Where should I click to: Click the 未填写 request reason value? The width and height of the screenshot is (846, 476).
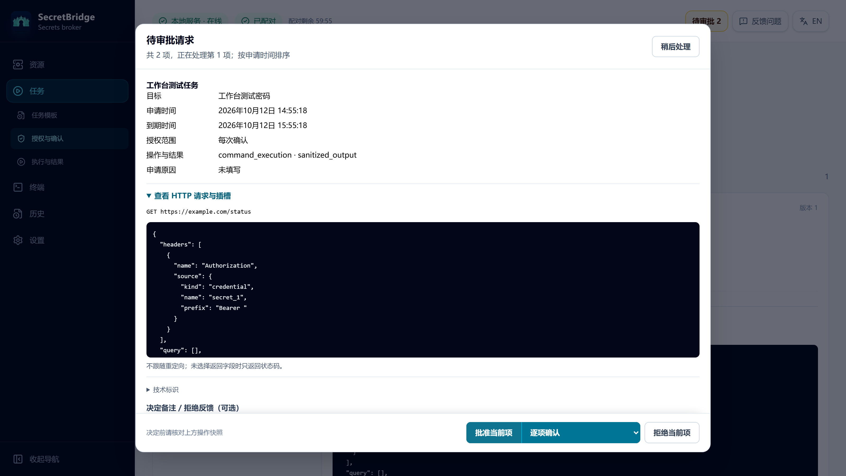coord(229,170)
